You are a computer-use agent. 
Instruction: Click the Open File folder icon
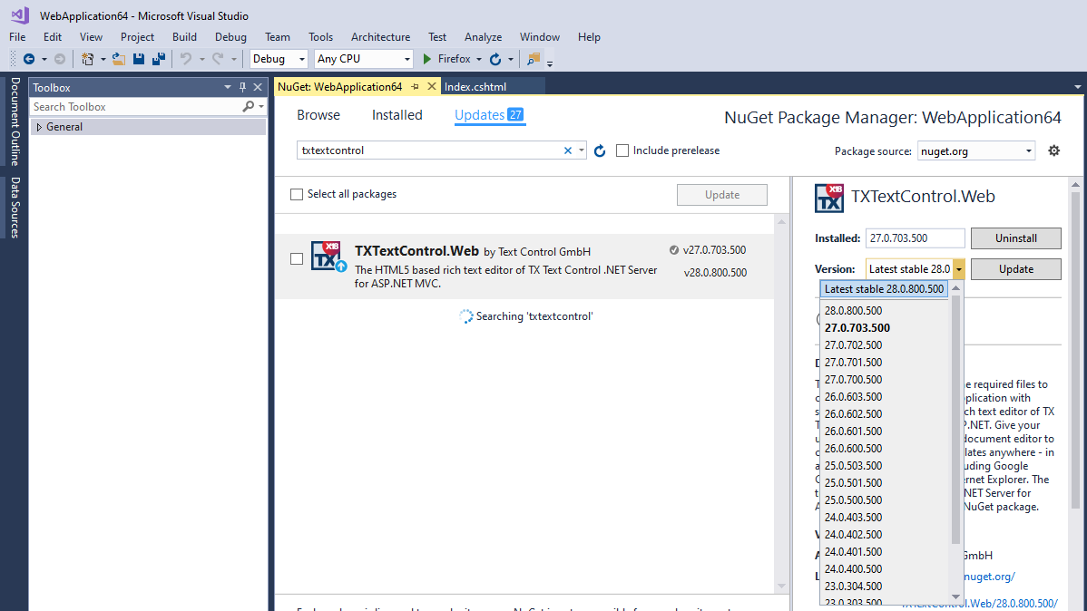(x=119, y=59)
